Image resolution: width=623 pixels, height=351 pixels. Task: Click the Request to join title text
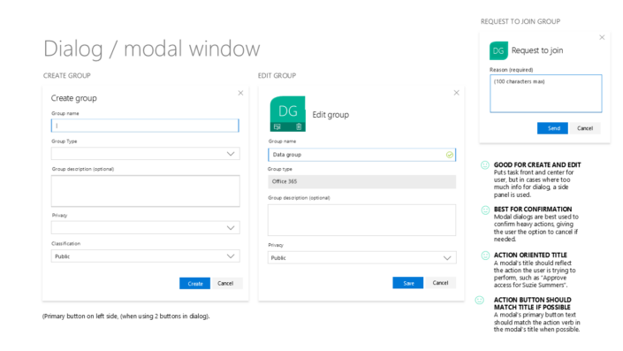[537, 50]
